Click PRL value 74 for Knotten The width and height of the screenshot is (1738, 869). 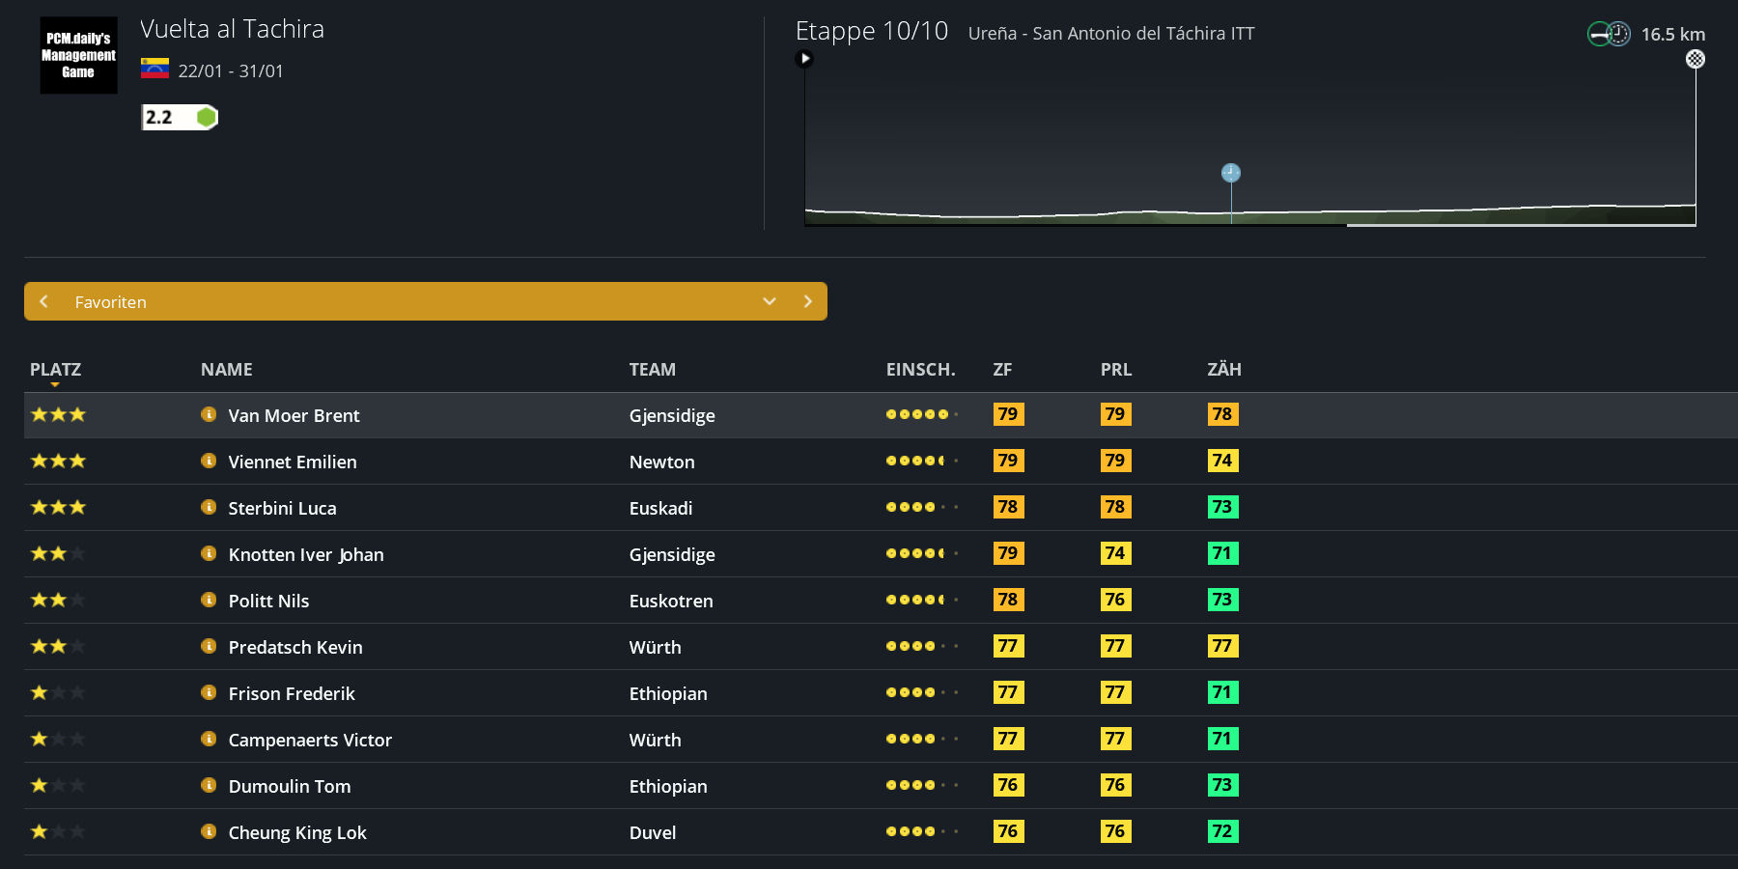(1115, 553)
